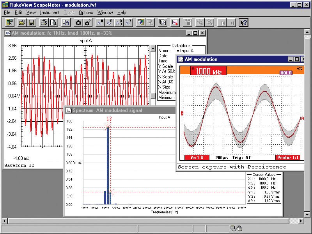Select the Waveform A acquisition icon
312x234 pixels.
[x=100, y=22]
